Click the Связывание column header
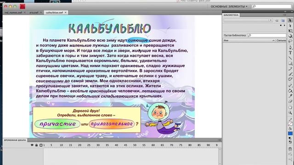This screenshot has height=165, width=294. [x=281, y=40]
